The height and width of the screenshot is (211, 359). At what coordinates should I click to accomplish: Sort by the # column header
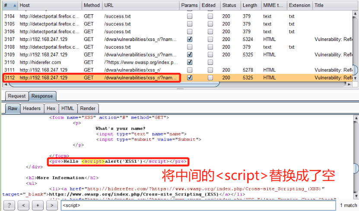point(10,5)
